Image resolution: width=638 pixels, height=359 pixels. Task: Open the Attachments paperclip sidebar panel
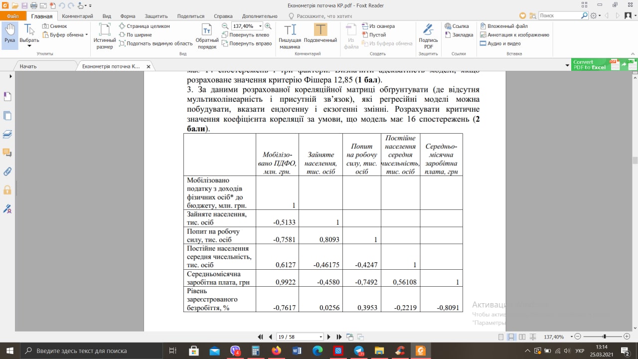[x=7, y=172]
